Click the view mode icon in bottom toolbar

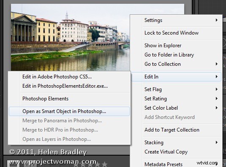(x=13, y=164)
